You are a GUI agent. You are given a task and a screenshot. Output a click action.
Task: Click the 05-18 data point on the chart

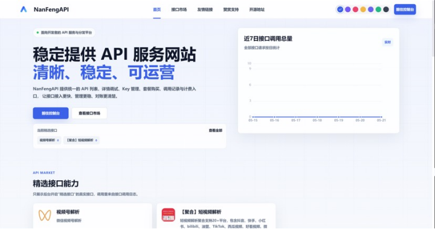317,117
